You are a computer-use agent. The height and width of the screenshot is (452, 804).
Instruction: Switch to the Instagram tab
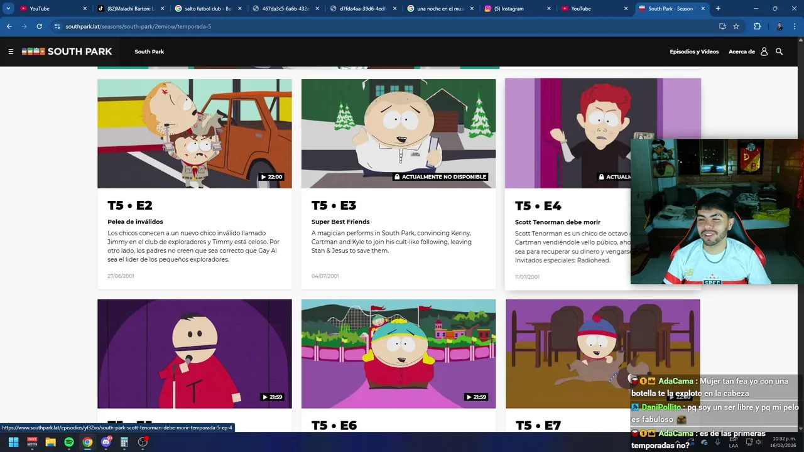[x=517, y=9]
